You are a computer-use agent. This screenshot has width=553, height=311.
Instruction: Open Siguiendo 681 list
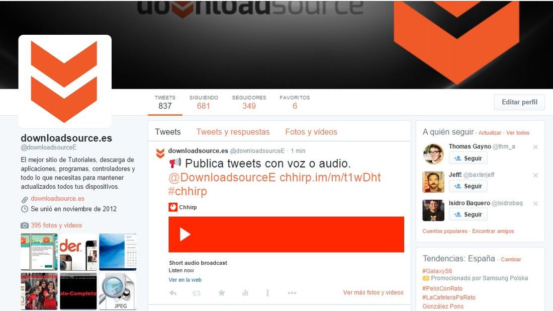point(204,102)
